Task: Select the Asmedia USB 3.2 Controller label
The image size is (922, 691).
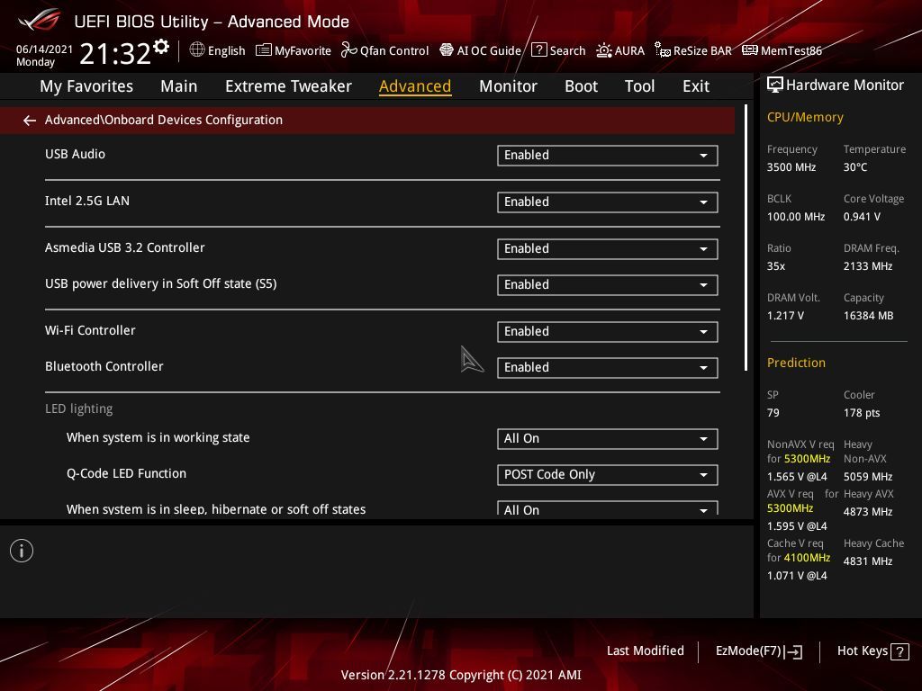Action: [124, 247]
